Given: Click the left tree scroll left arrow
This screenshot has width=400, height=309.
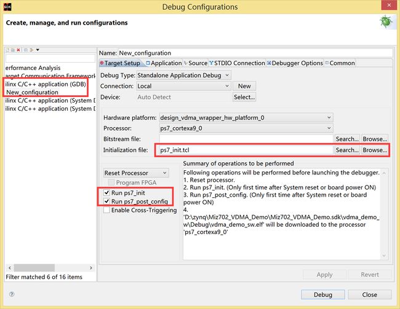Looking at the screenshot, I should pyautogui.click(x=10, y=268).
